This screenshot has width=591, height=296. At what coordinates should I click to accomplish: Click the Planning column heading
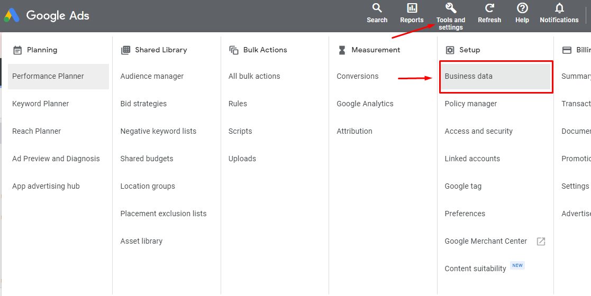tap(42, 50)
